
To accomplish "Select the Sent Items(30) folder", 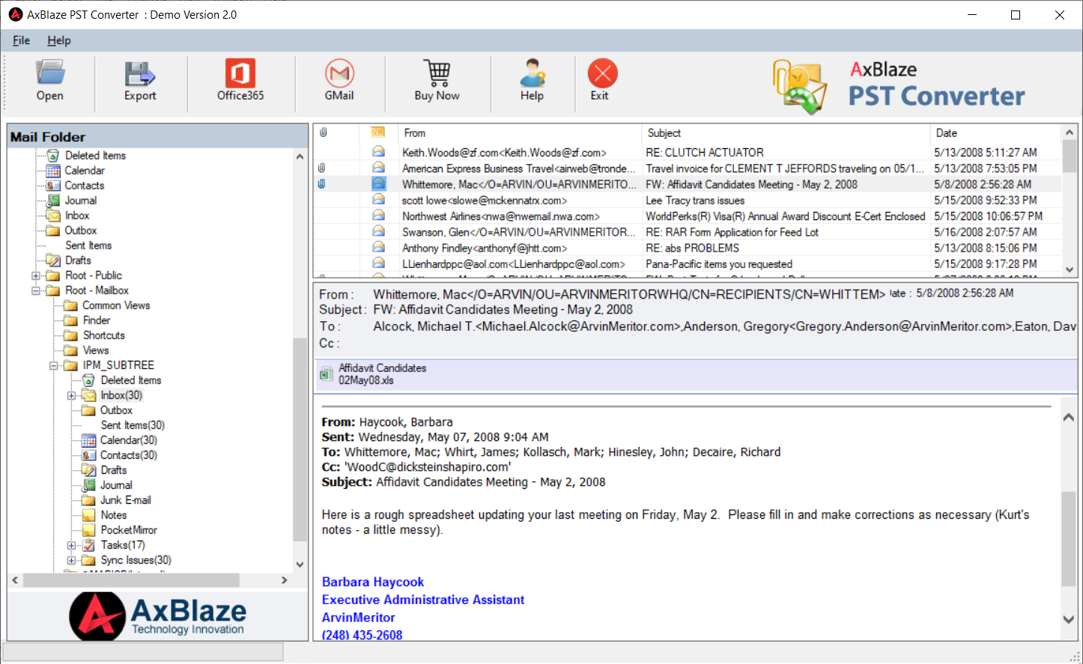I will click(x=133, y=425).
